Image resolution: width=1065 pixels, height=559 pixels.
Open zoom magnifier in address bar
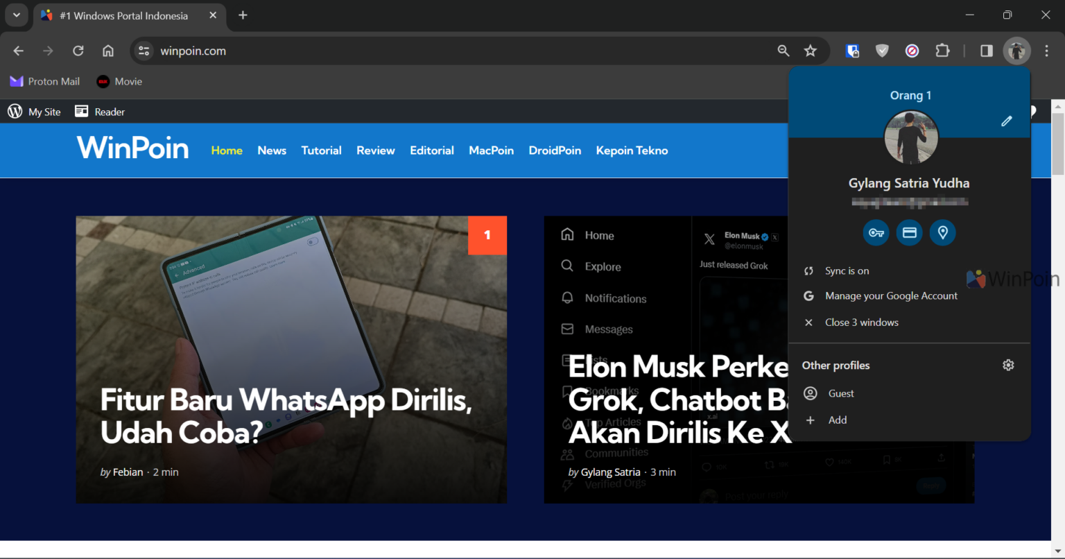point(783,51)
